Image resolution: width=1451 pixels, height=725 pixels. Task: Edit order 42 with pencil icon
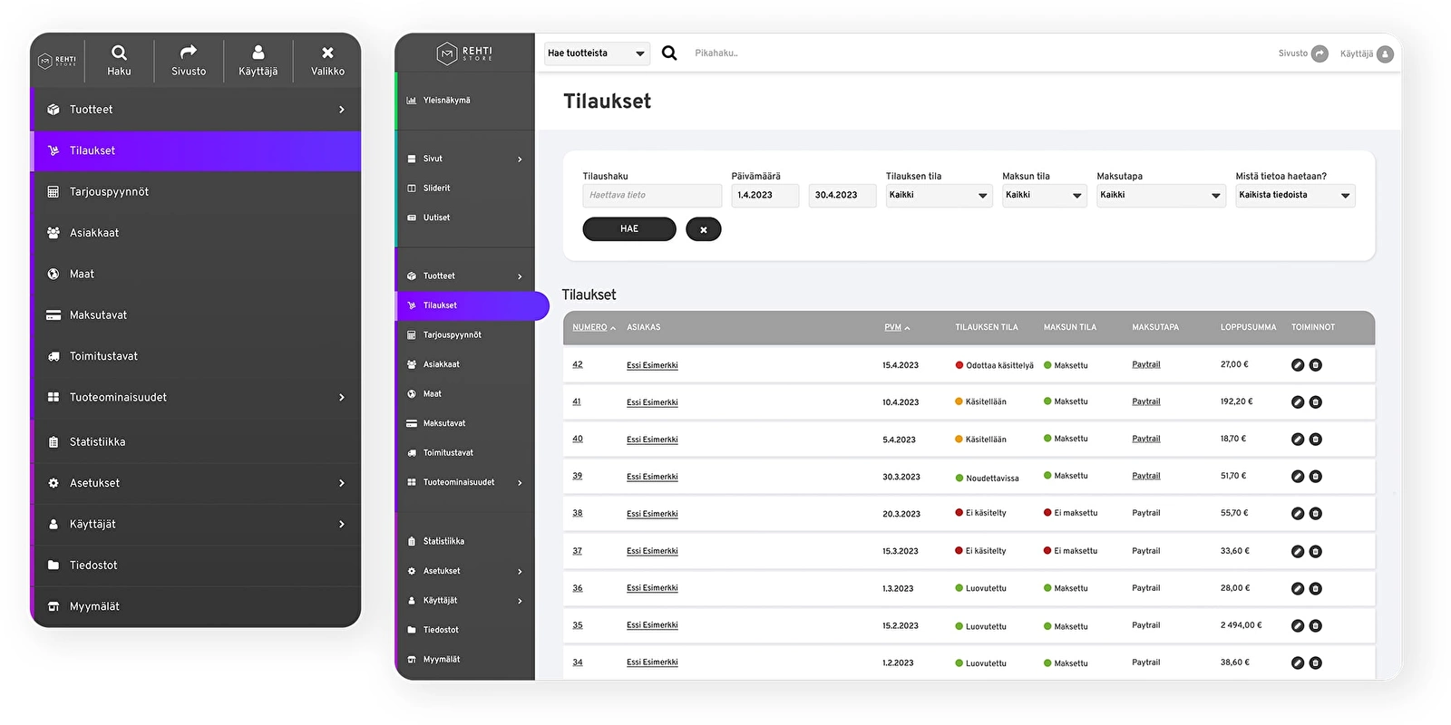click(1298, 365)
